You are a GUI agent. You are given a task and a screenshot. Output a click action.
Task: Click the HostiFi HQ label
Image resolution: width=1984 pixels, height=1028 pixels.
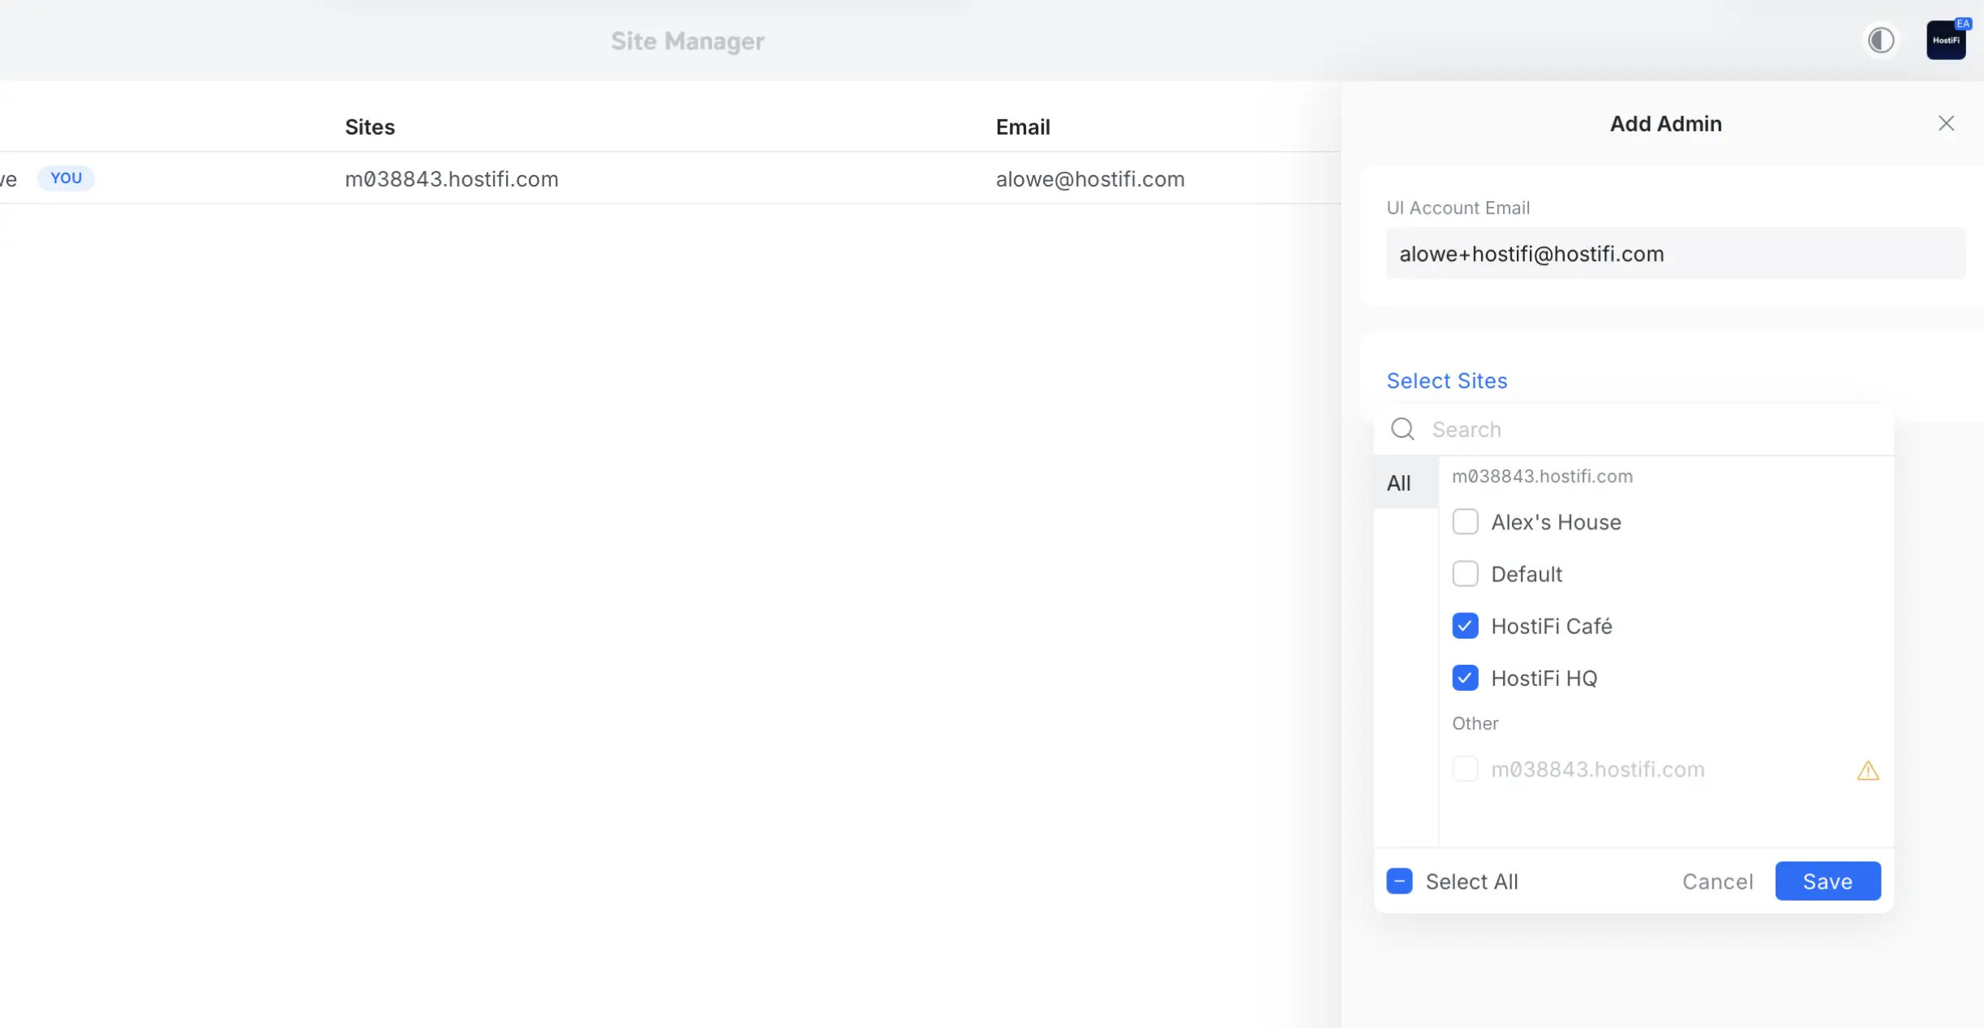coord(1544,678)
